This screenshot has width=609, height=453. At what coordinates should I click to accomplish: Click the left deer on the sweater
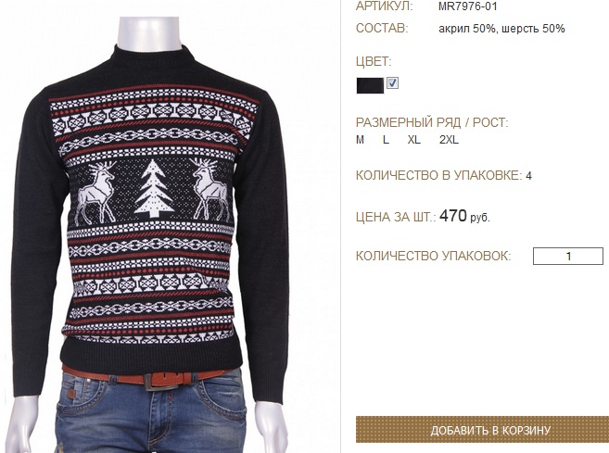95,193
